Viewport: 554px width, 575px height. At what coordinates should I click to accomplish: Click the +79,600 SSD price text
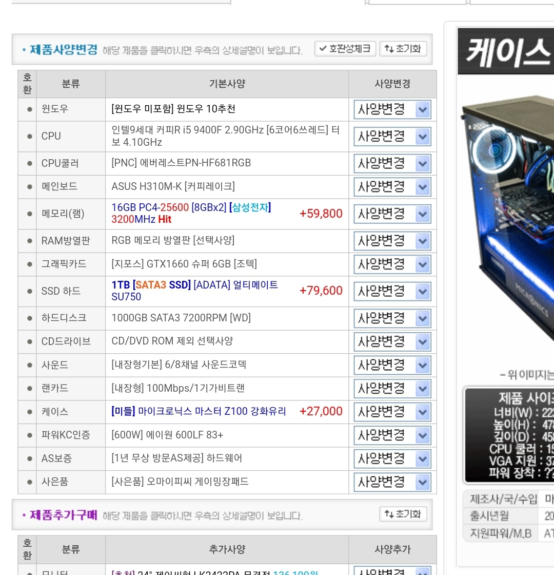[321, 291]
